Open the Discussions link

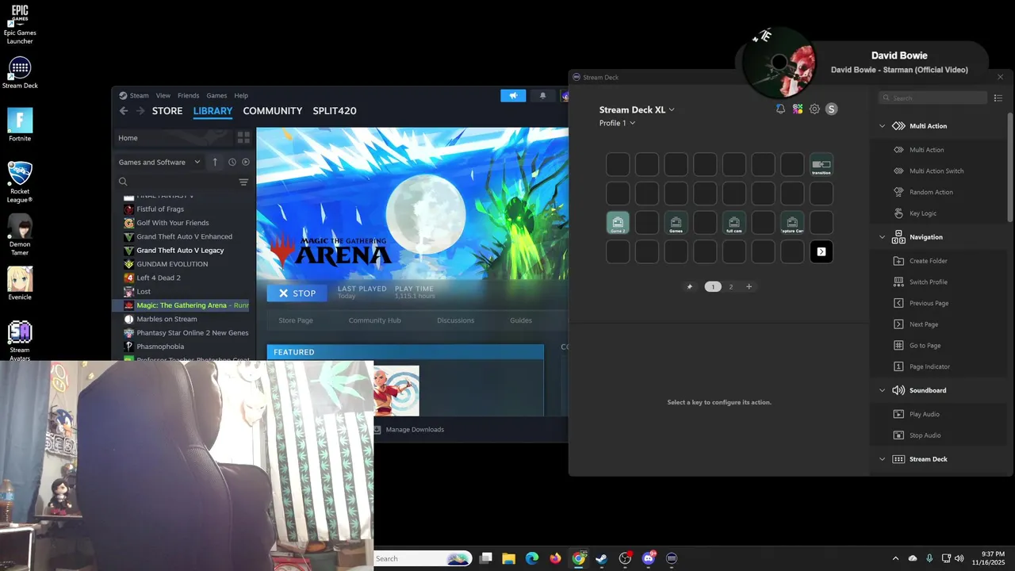[456, 320]
